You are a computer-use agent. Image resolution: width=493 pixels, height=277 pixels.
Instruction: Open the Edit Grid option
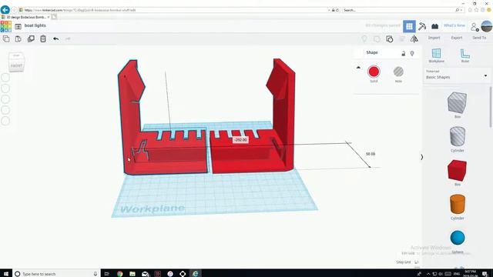pyautogui.click(x=408, y=253)
